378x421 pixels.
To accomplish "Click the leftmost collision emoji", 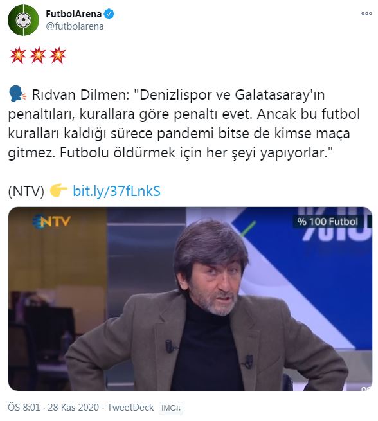I will click(18, 55).
